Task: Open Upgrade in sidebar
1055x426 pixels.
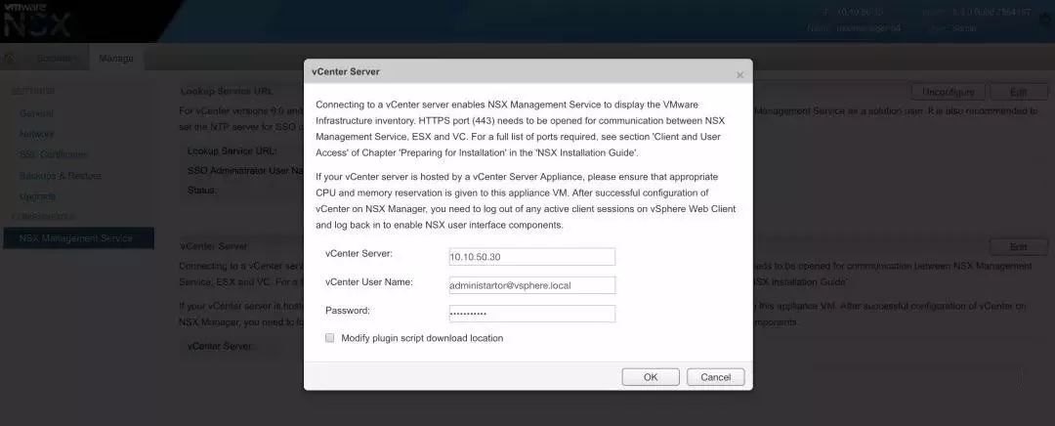Action: coord(38,196)
